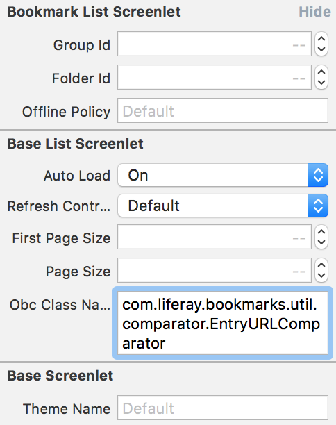Image resolution: width=336 pixels, height=425 pixels.
Task: Hide the Bookmark List Screenlet section
Action: pyautogui.click(x=314, y=12)
